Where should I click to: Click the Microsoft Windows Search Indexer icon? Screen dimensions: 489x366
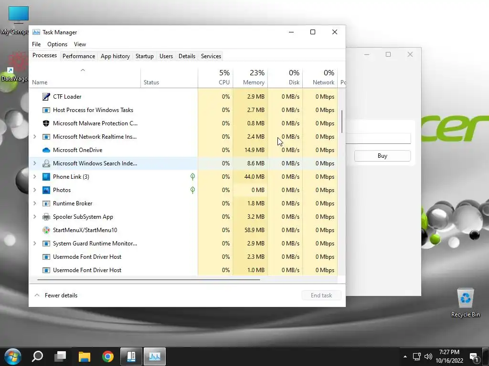(46, 163)
